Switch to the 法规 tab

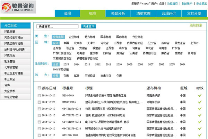(67, 14)
